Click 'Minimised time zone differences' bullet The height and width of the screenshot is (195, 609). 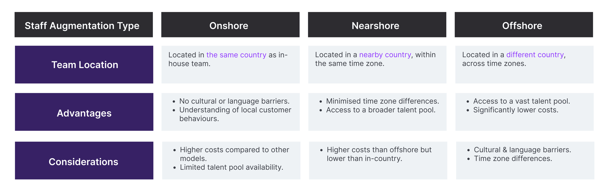[x=382, y=101]
